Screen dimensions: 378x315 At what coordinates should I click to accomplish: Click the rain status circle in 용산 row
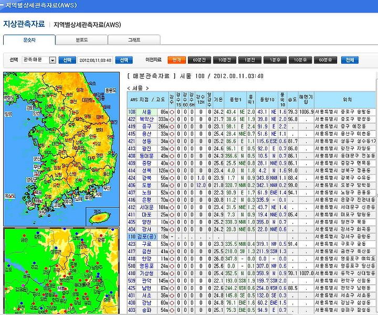172,134
